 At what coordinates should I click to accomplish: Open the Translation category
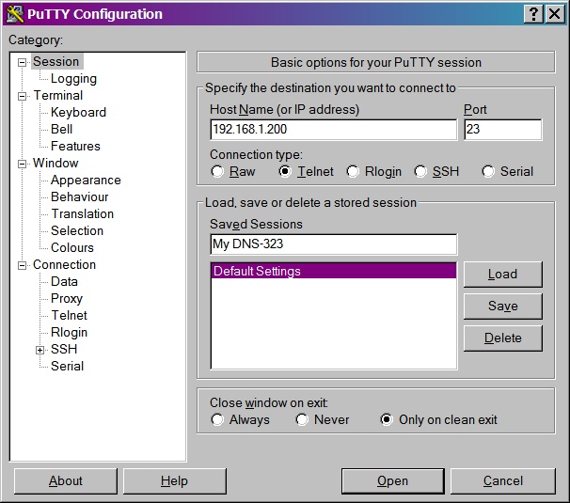click(83, 213)
